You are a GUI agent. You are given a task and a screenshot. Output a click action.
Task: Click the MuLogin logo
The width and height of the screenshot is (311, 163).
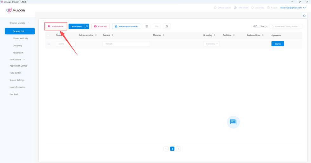[x=16, y=10]
